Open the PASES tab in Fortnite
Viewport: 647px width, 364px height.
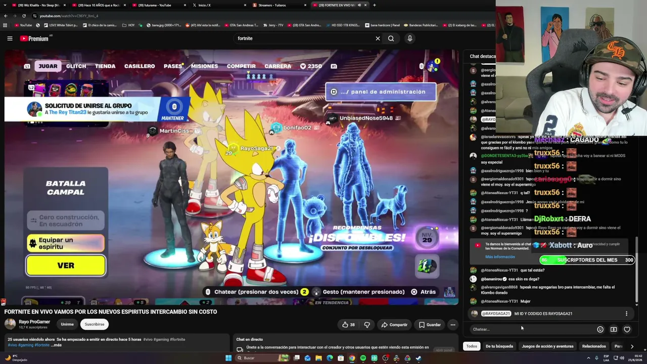coord(173,66)
